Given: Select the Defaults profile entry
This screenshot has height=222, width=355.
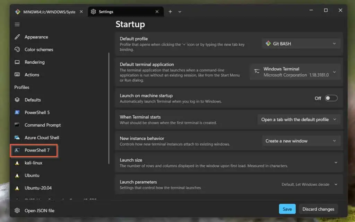Looking at the screenshot, I should (33, 100).
